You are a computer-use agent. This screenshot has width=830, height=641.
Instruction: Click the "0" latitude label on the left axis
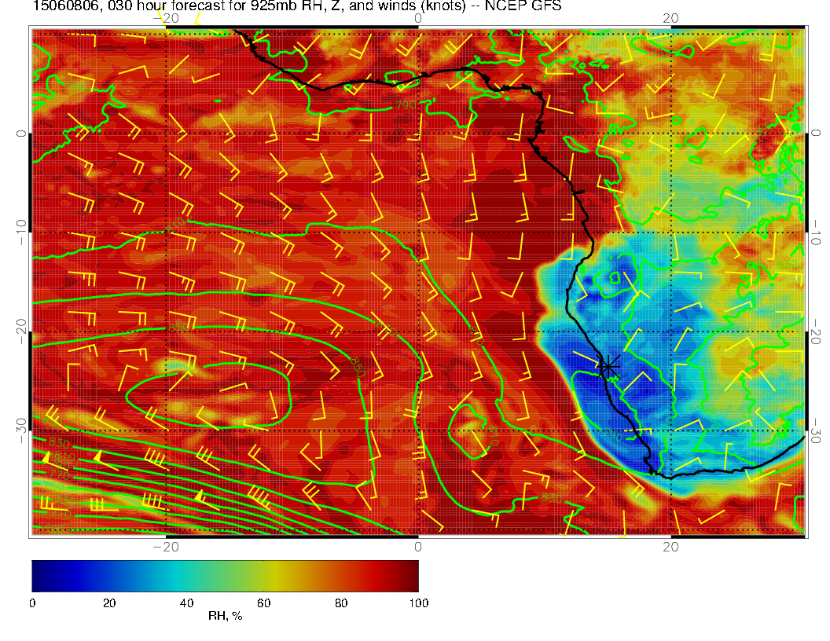(x=21, y=134)
